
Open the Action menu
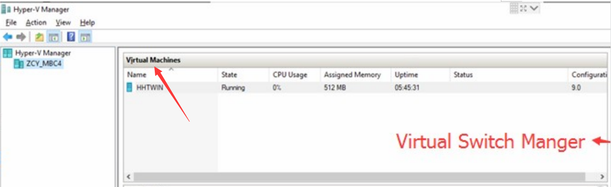click(36, 22)
